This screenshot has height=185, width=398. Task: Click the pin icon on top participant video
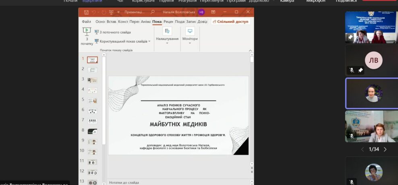350,37
